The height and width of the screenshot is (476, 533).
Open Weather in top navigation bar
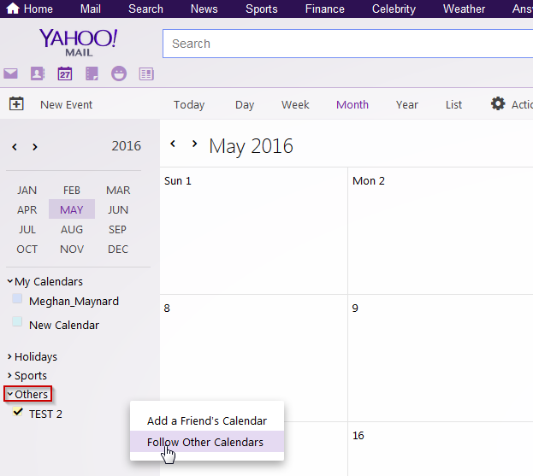click(x=464, y=9)
